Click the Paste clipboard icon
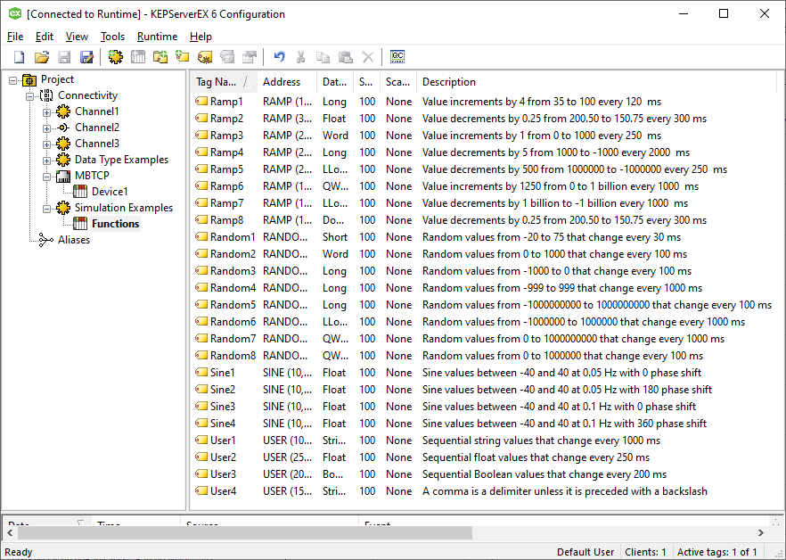The image size is (786, 560). (x=346, y=57)
